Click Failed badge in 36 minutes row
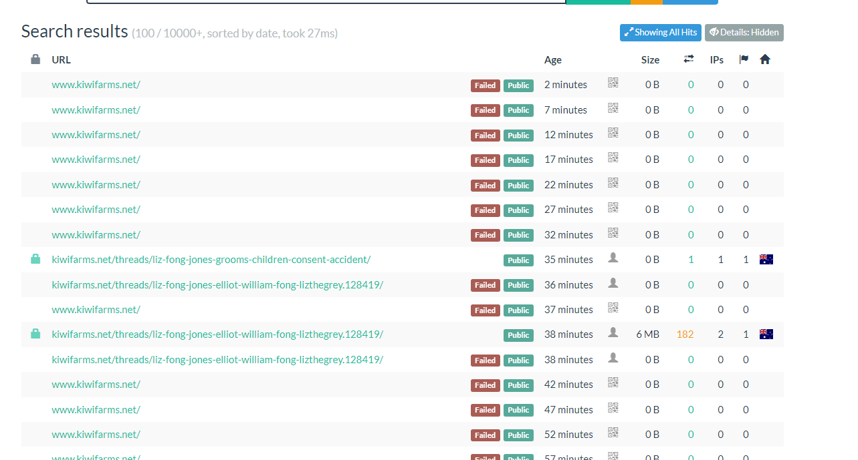Screen dimensions: 858x460 point(486,285)
